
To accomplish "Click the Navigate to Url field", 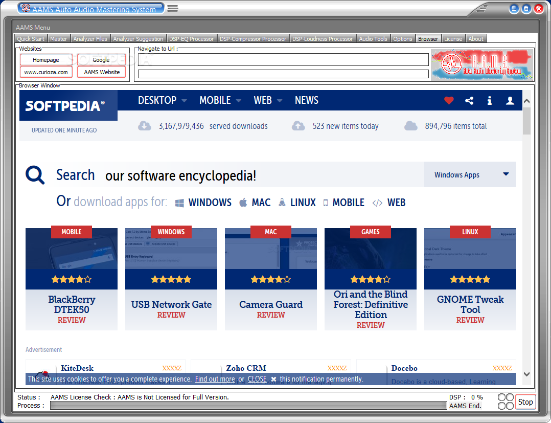I will (283, 59).
